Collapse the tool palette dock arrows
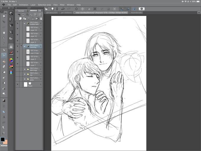 click(1, 8)
